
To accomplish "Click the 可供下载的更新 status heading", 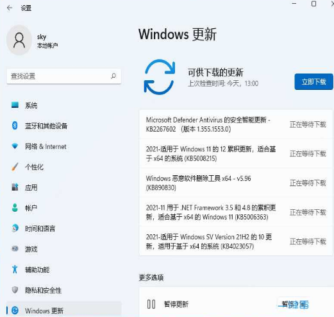I will (x=215, y=73).
